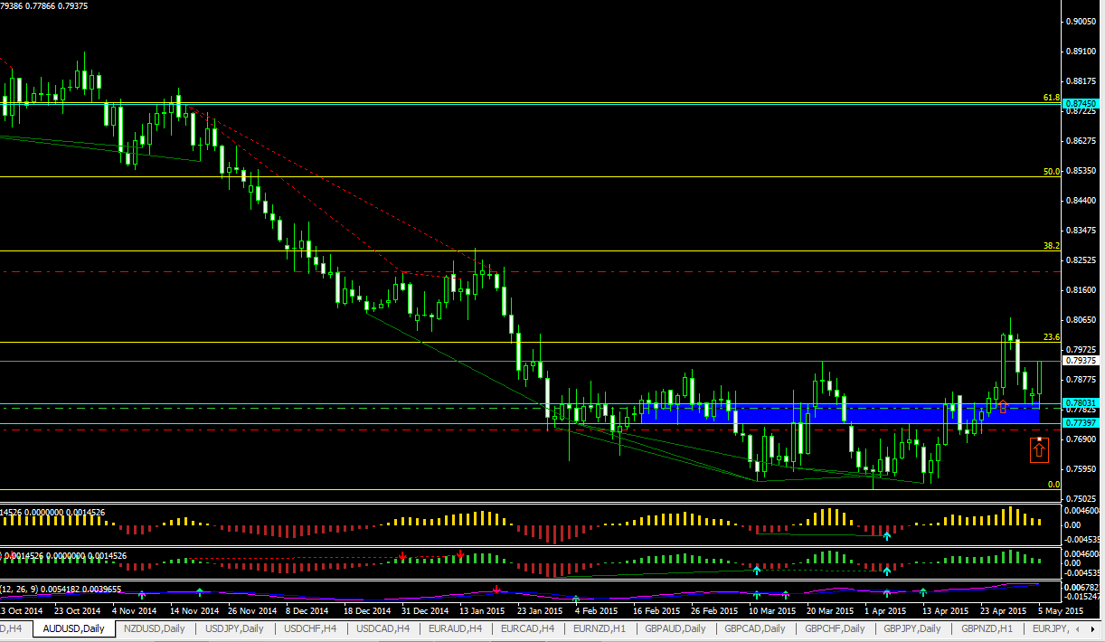Click the 0.81600 price axis value
The width and height of the screenshot is (1105, 642).
point(1081,290)
